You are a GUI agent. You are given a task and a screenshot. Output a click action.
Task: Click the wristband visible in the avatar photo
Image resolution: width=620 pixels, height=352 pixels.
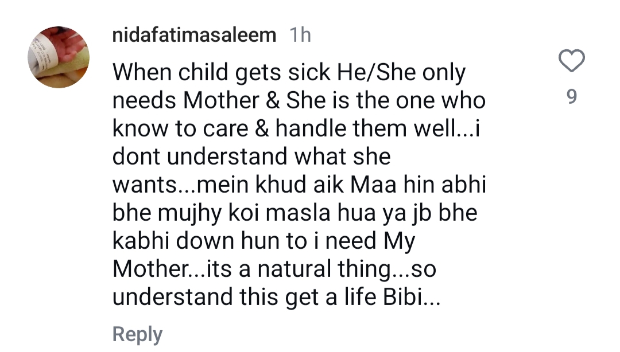click(x=44, y=52)
